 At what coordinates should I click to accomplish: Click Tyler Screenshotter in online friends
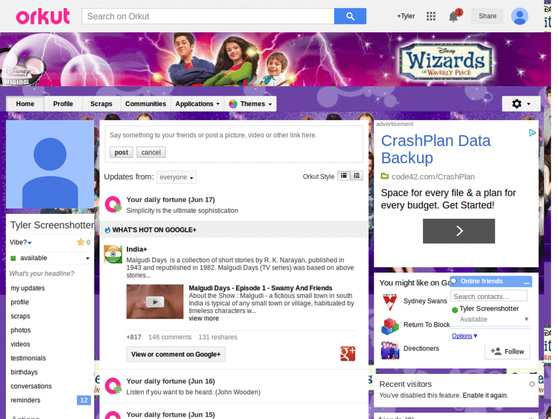coord(489,309)
